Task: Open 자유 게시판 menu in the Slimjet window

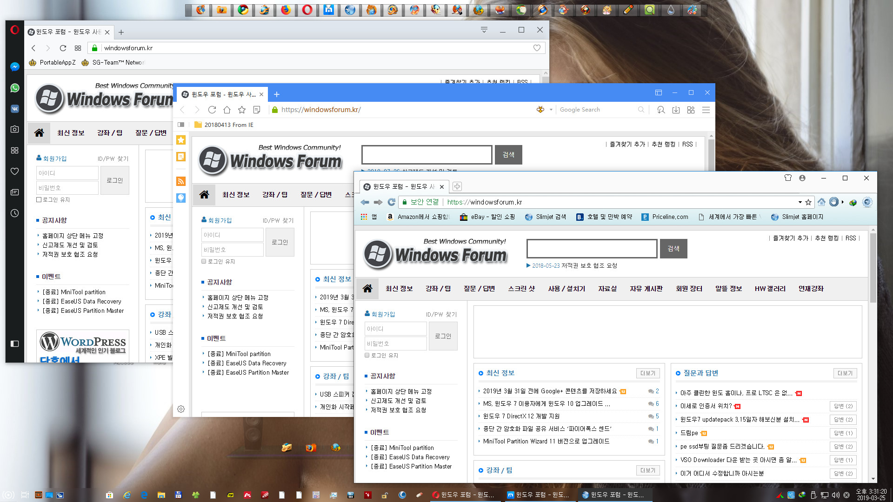Action: pos(646,289)
